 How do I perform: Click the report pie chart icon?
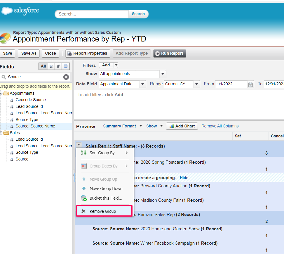[x=5, y=38]
